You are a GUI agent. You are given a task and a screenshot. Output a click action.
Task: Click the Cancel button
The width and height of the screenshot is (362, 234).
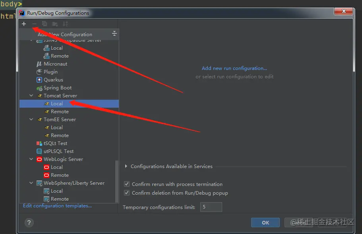click(x=299, y=223)
